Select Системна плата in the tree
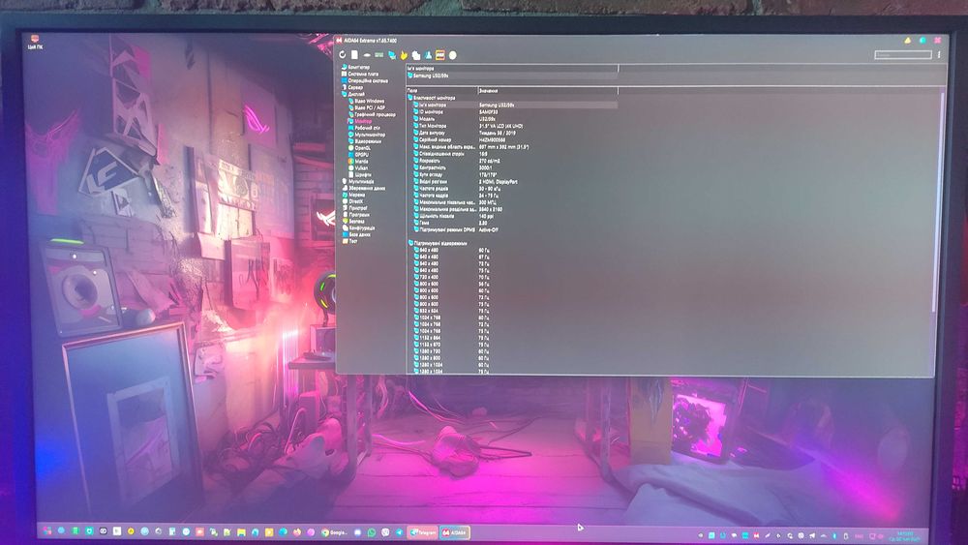 360,75
